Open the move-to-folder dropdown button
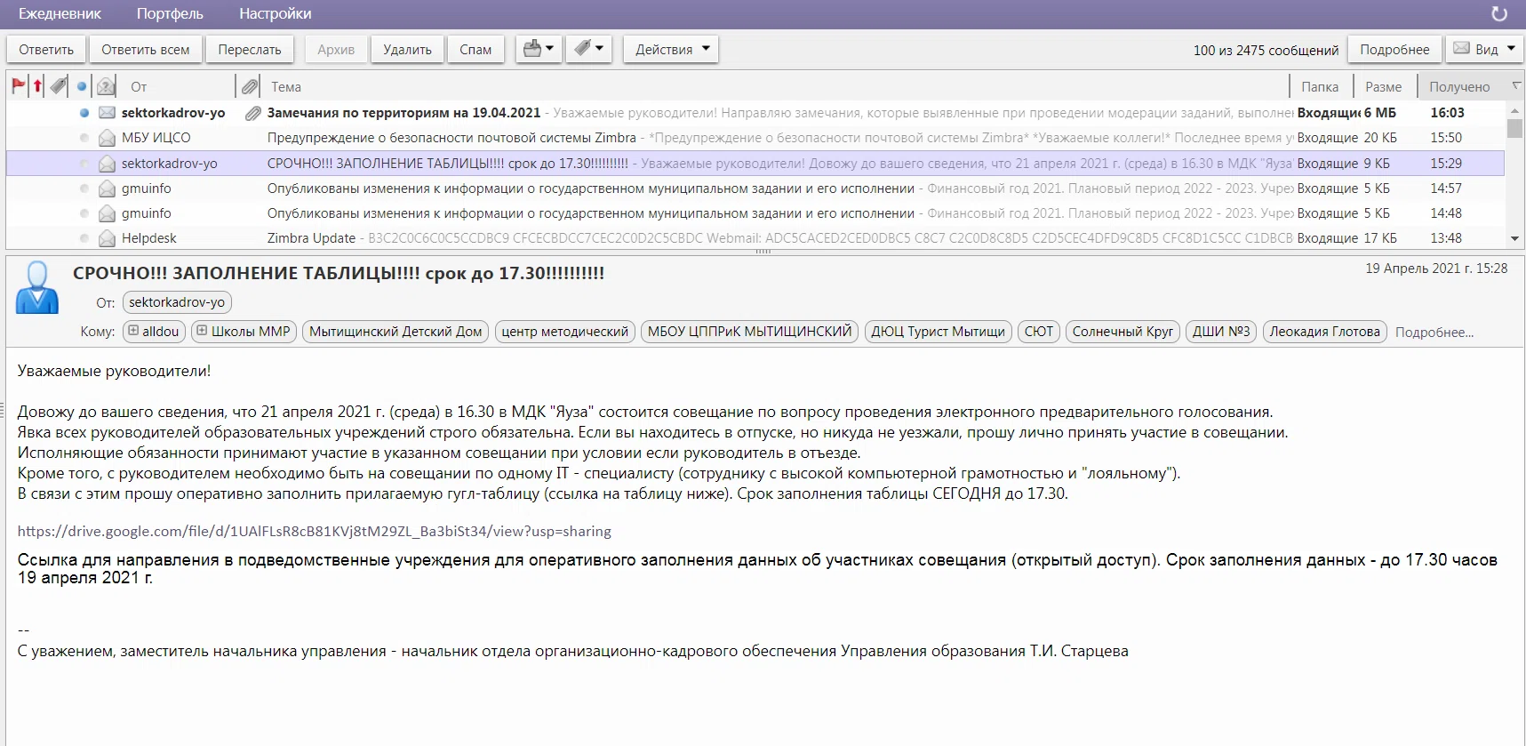The width and height of the screenshot is (1526, 746). 539,49
